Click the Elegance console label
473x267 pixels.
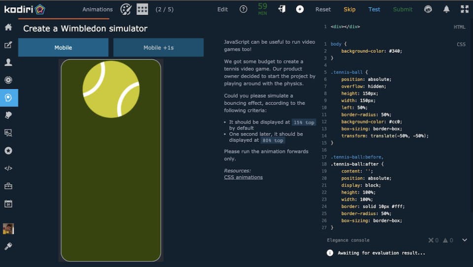tap(348, 240)
